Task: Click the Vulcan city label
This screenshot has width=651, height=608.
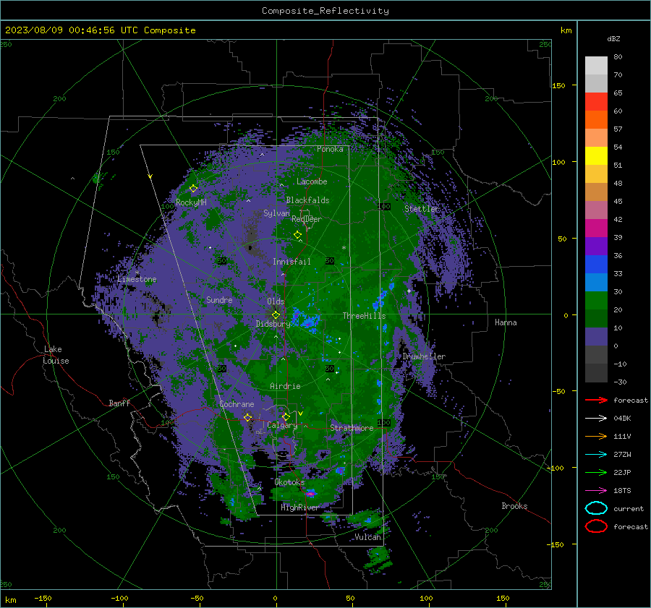Action: 367,537
